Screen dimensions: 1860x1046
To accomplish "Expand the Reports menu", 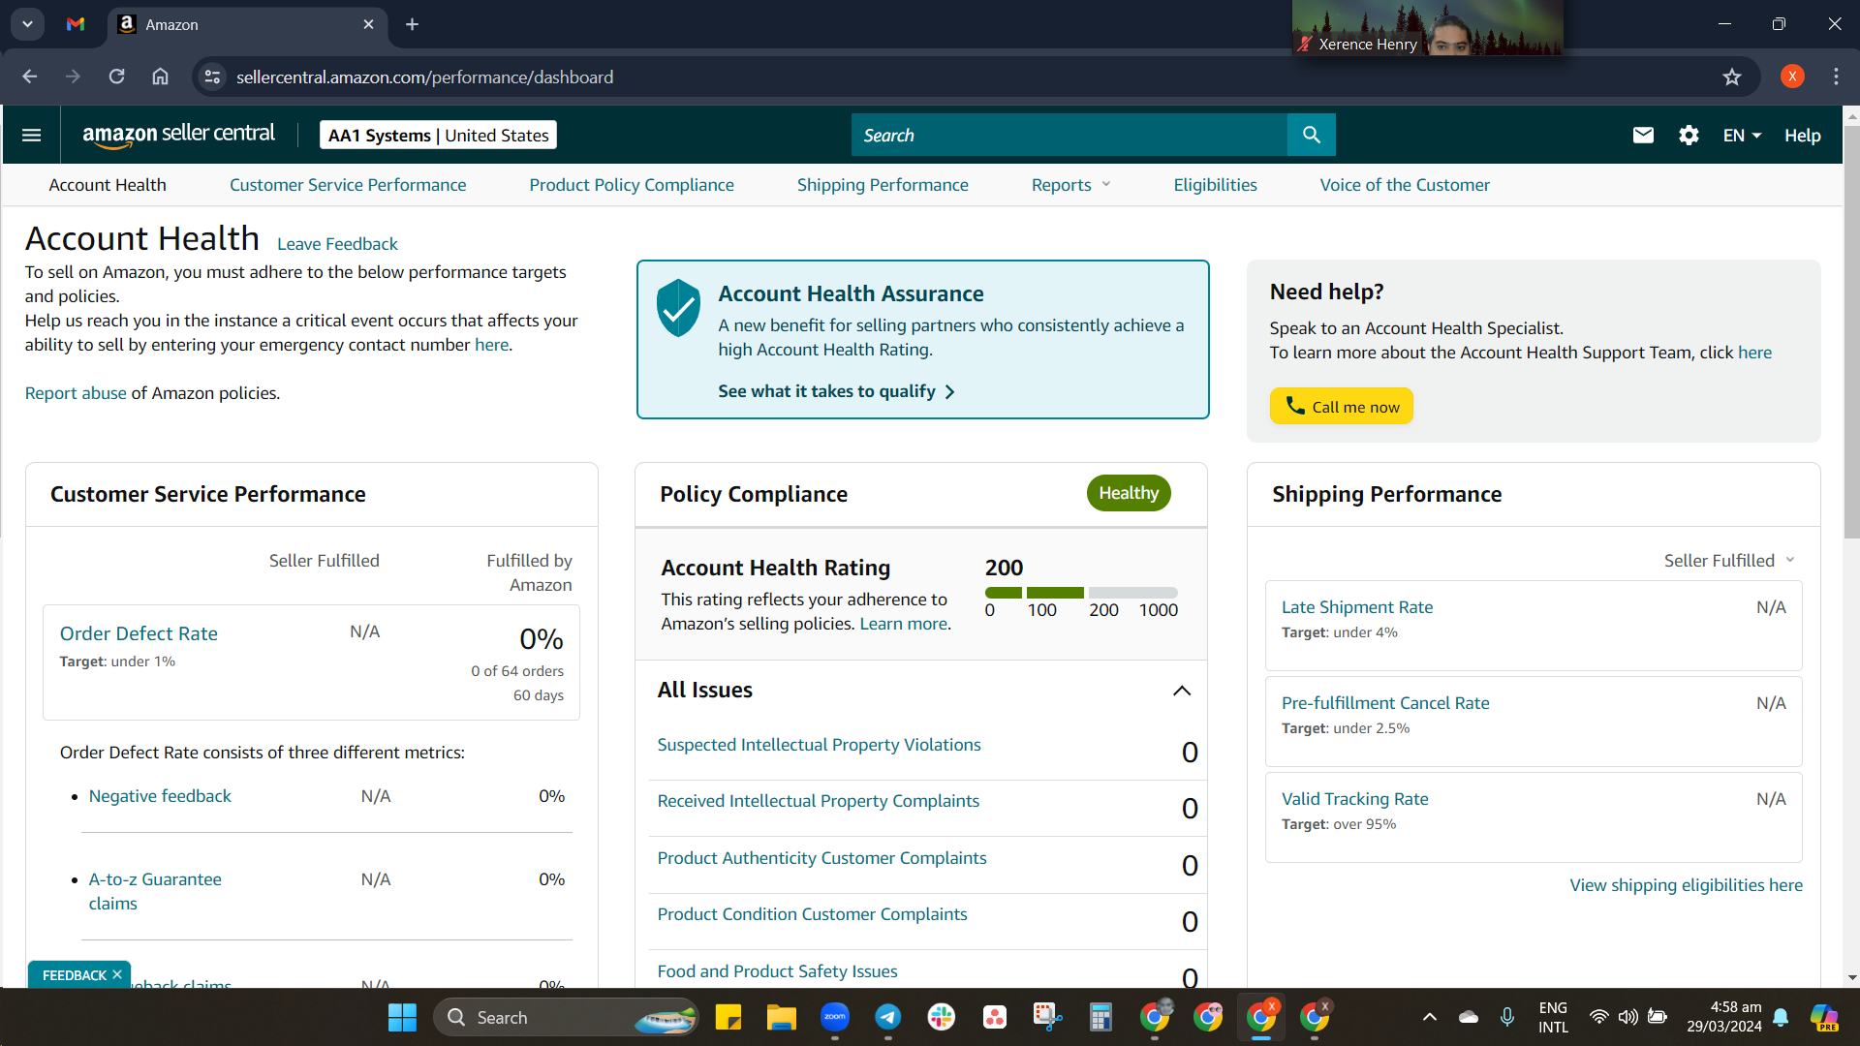I will pyautogui.click(x=1070, y=185).
